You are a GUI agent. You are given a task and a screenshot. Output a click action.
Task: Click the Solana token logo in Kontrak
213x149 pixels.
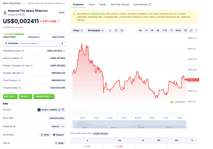click(x=39, y=110)
